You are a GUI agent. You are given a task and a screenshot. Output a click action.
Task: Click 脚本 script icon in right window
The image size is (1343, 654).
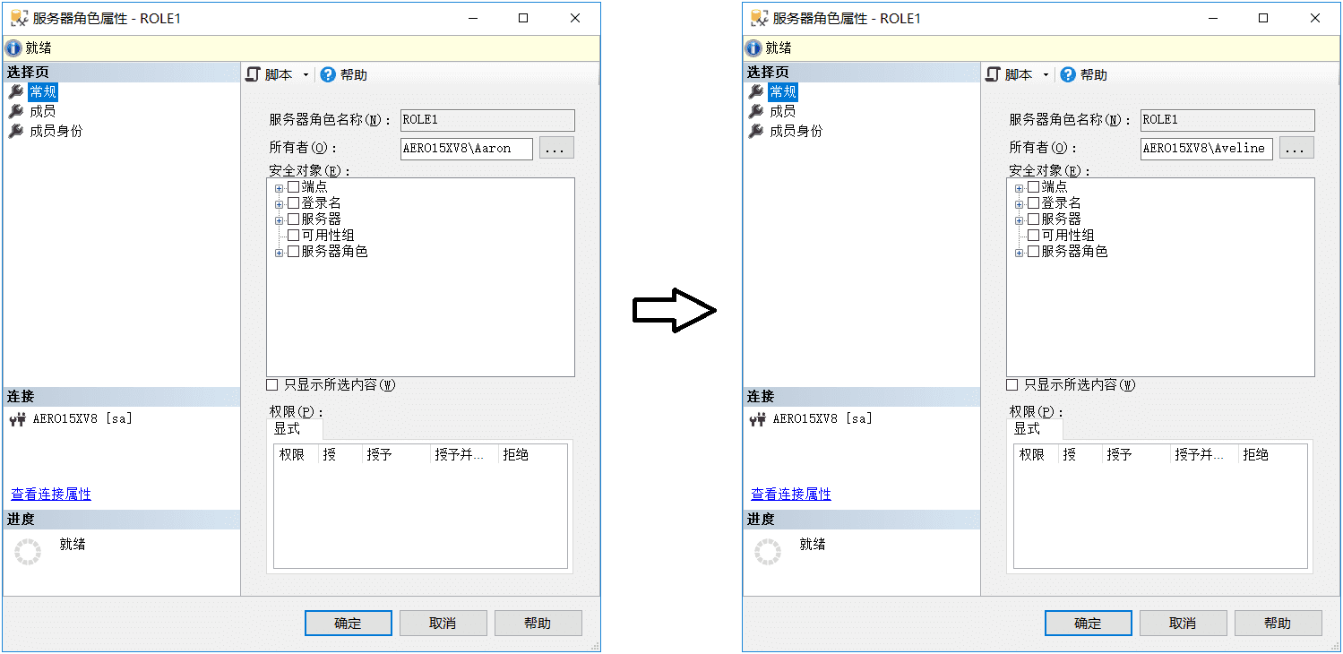coord(993,74)
